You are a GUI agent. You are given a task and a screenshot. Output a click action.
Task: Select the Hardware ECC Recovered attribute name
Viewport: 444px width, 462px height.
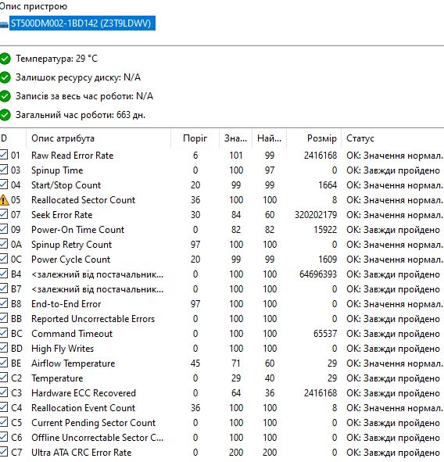pyautogui.click(x=84, y=393)
